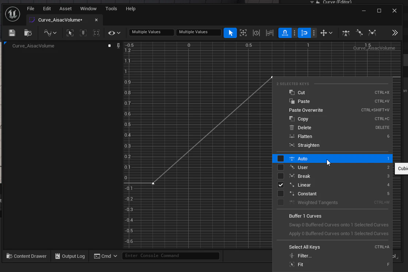Screen dimensions: 408x272
Task: Open the File menu
Action: (30, 9)
